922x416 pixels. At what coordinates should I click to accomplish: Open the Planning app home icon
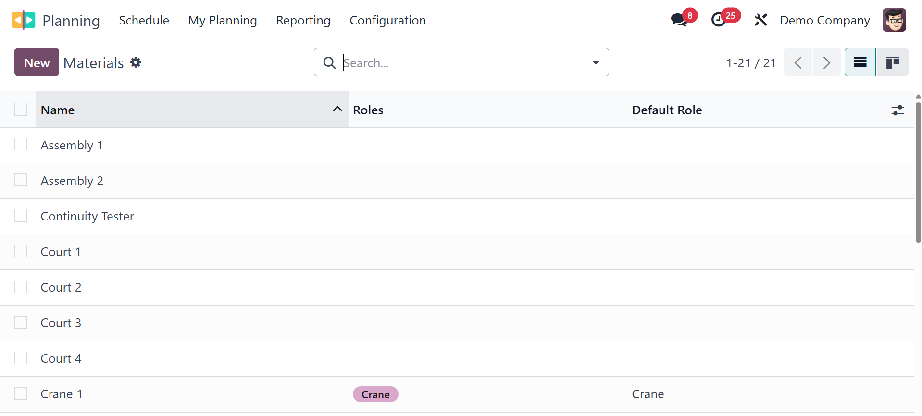pyautogui.click(x=24, y=20)
